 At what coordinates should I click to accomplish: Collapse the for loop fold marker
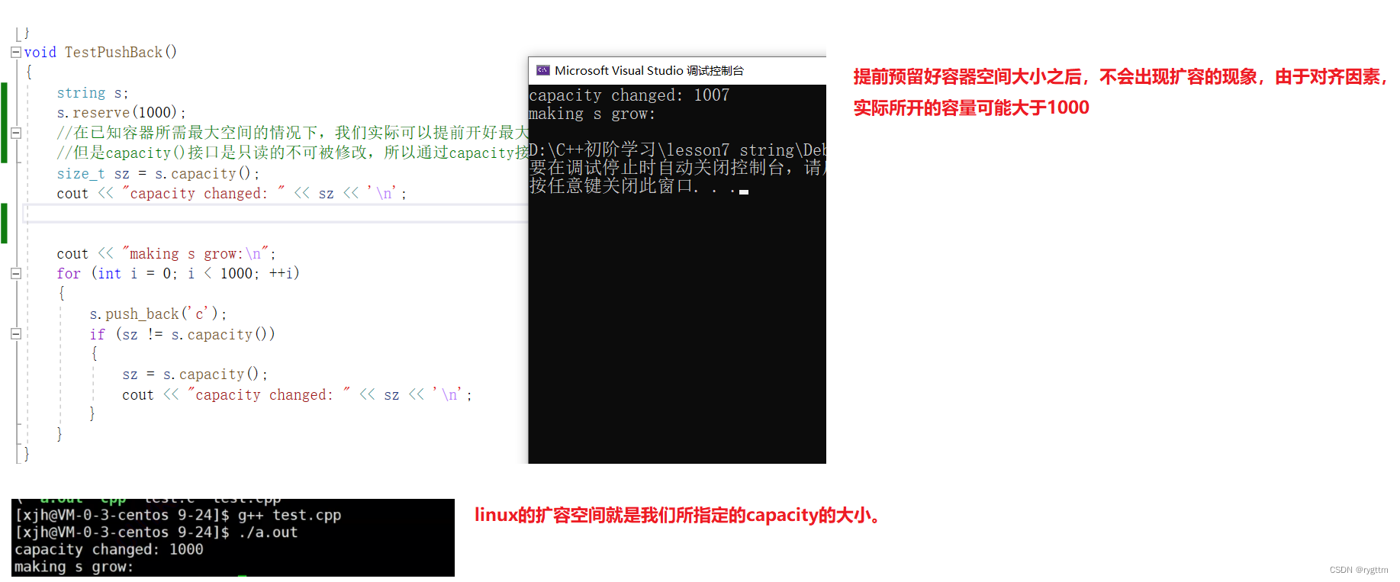click(x=15, y=273)
